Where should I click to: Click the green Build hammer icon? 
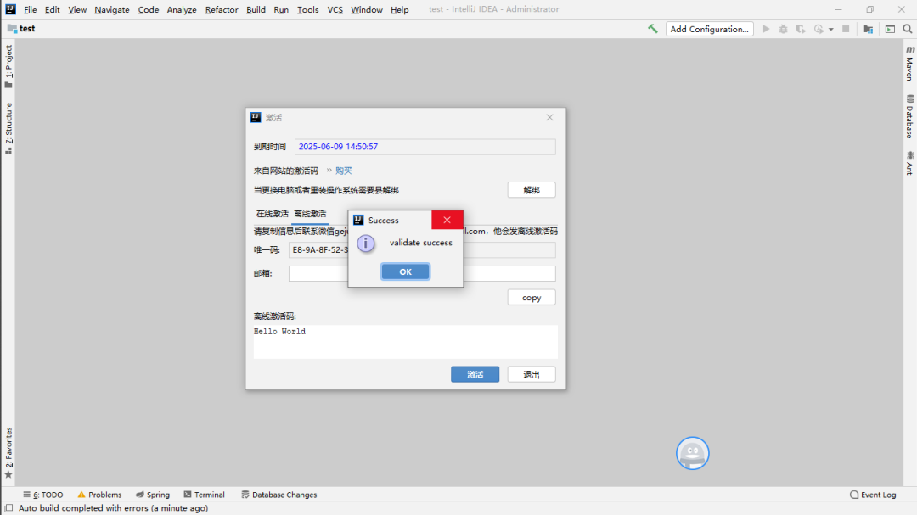[652, 29]
